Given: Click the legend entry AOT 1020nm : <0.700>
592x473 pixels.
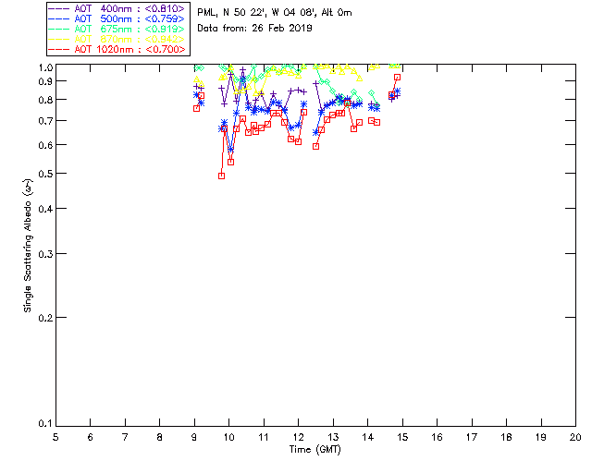Looking at the screenshot, I should (117, 49).
